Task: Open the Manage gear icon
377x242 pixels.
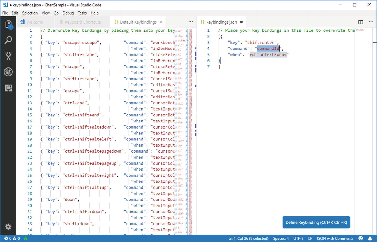Action: (8, 227)
